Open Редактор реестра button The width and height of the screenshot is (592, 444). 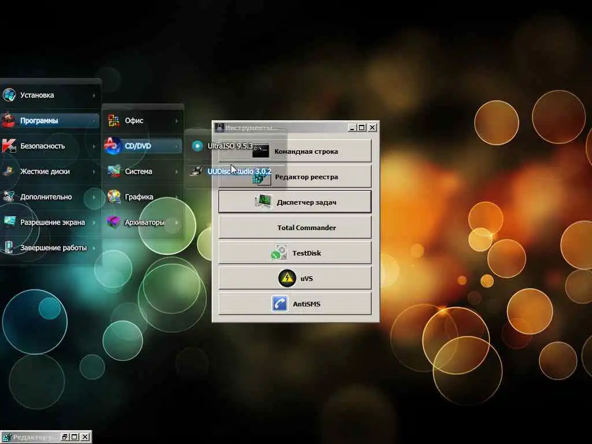tap(295, 177)
